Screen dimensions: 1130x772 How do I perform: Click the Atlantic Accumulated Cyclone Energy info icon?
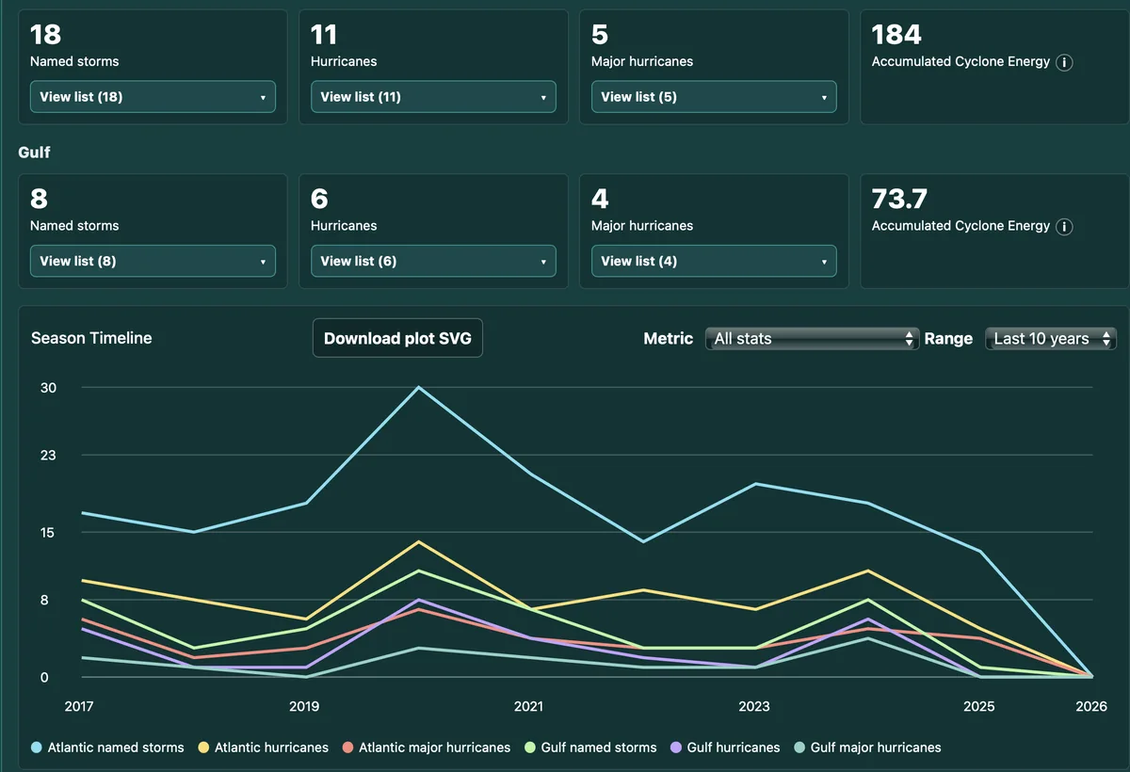coord(1065,63)
